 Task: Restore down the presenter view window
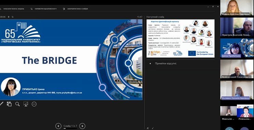213,6
